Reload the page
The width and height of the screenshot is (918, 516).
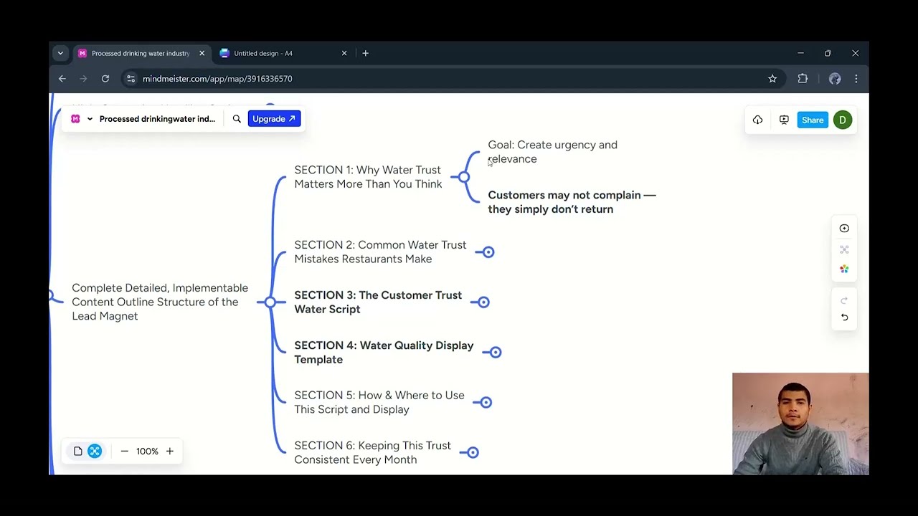[105, 79]
